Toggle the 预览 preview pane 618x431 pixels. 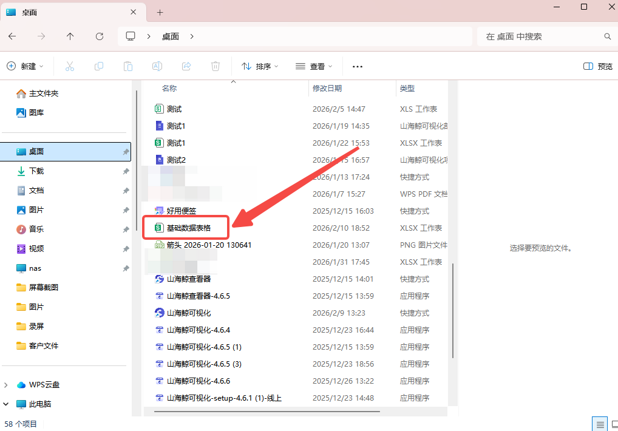(x=597, y=66)
